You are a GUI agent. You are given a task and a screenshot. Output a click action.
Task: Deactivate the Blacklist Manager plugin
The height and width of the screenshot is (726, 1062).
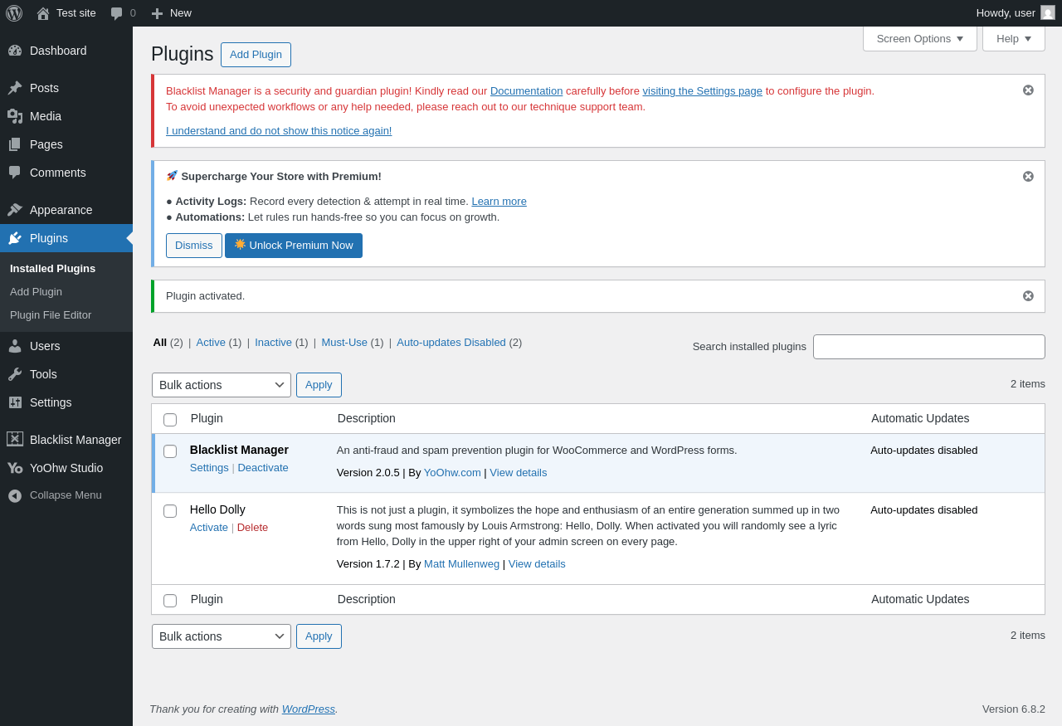tap(263, 468)
